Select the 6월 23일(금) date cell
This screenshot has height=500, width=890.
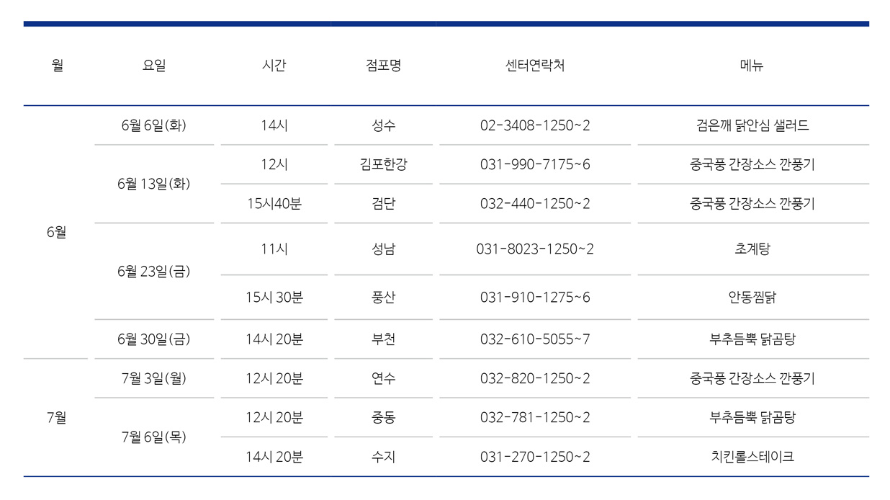[154, 272]
